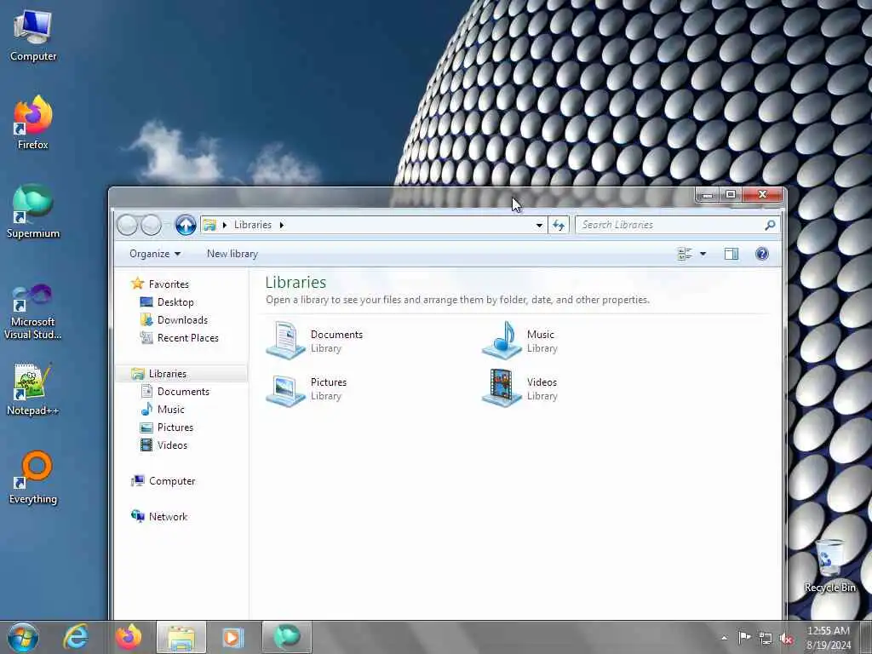Viewport: 872px width, 654px height.
Task: Launch Internet Explorer from taskbar
Action: tap(76, 637)
